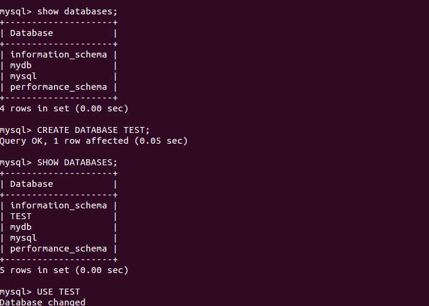Click the "Database changed" message
Viewport: 429px width, 306px height.
(x=43, y=302)
